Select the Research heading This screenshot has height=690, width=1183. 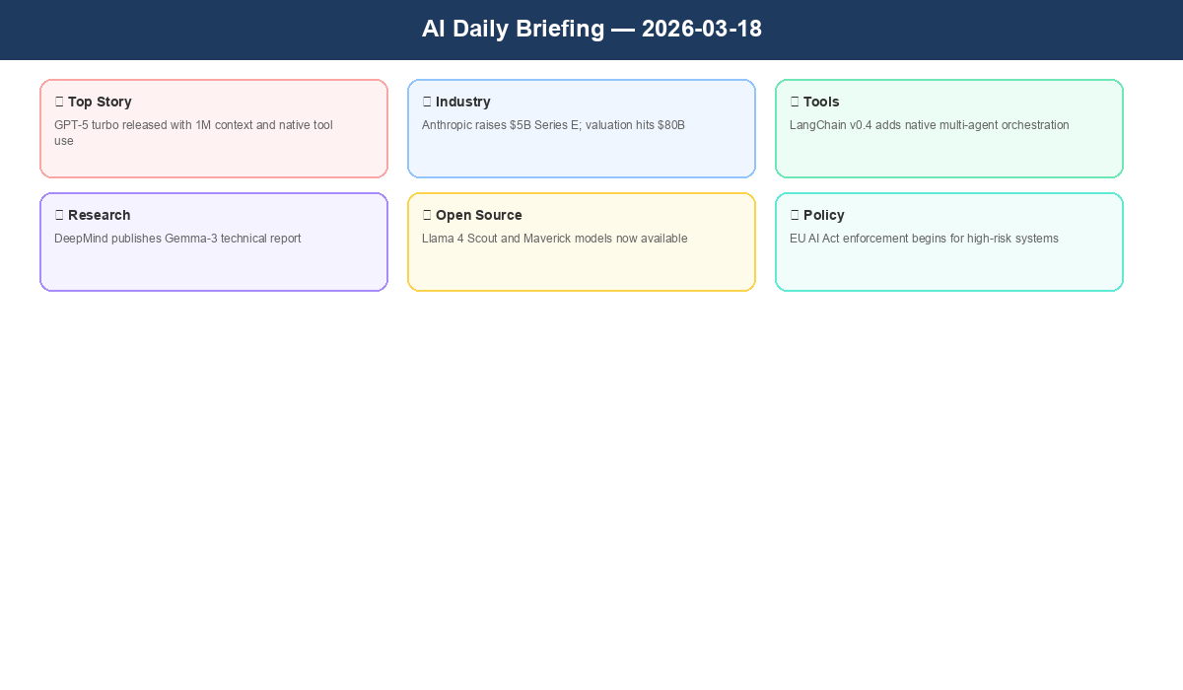coord(99,215)
